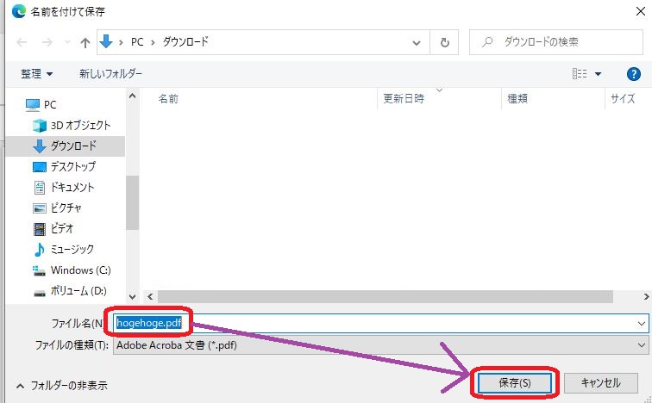Viewport: 652px width, 403px height.
Task: Select デスクトップ in navigation pane
Action: coord(72,166)
